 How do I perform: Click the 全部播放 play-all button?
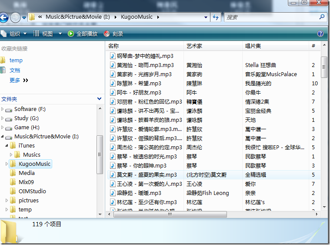(x=83, y=34)
